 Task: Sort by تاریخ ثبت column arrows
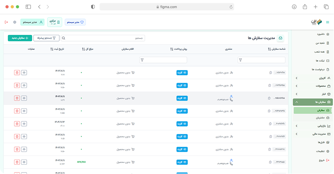tap(52, 49)
